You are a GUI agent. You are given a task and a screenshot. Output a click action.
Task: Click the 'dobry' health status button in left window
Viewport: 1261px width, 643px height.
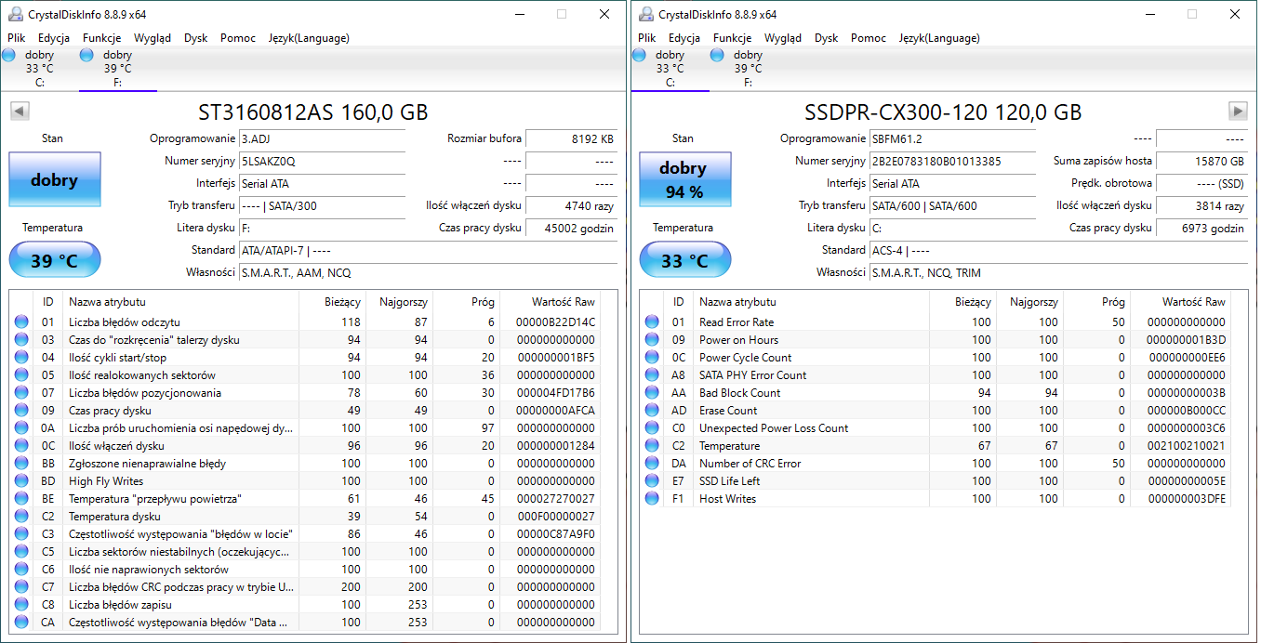pos(54,179)
